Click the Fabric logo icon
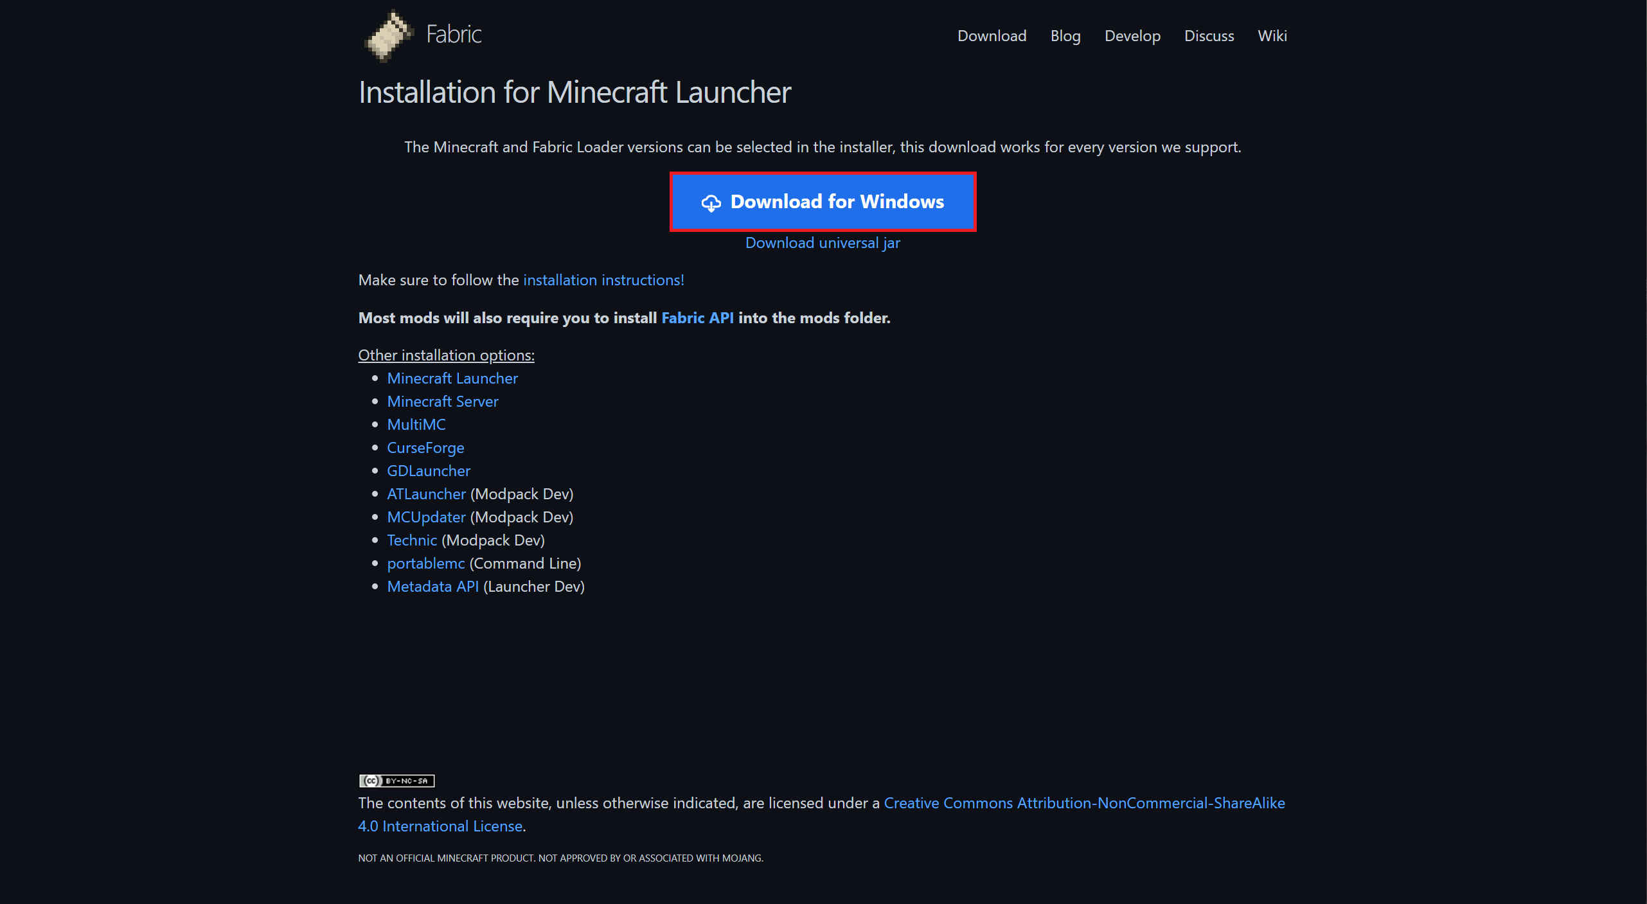 point(389,36)
